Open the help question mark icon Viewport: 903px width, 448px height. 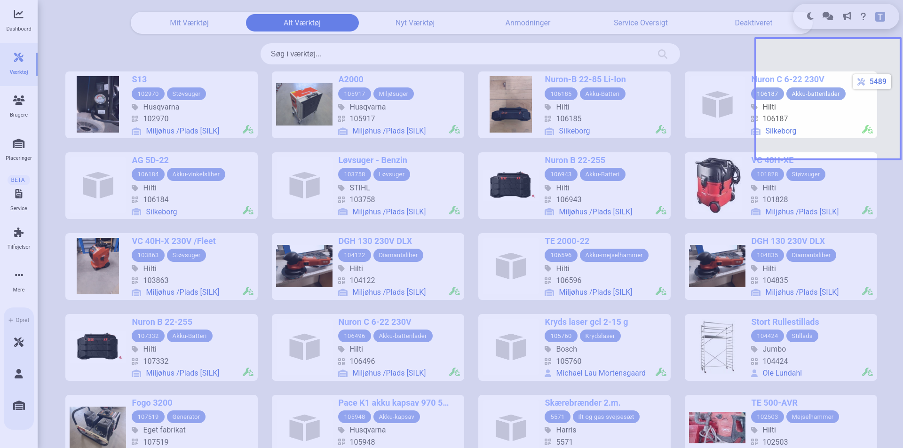click(863, 16)
